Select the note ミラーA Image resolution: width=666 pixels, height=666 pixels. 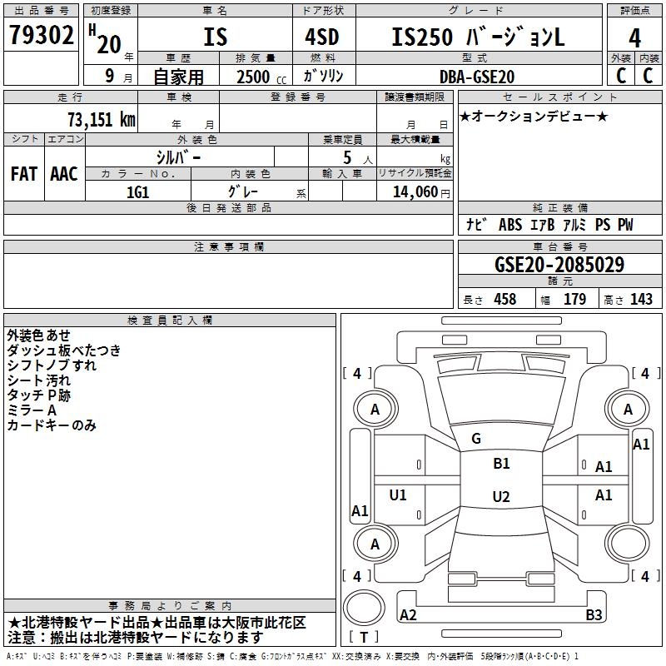pos(32,410)
